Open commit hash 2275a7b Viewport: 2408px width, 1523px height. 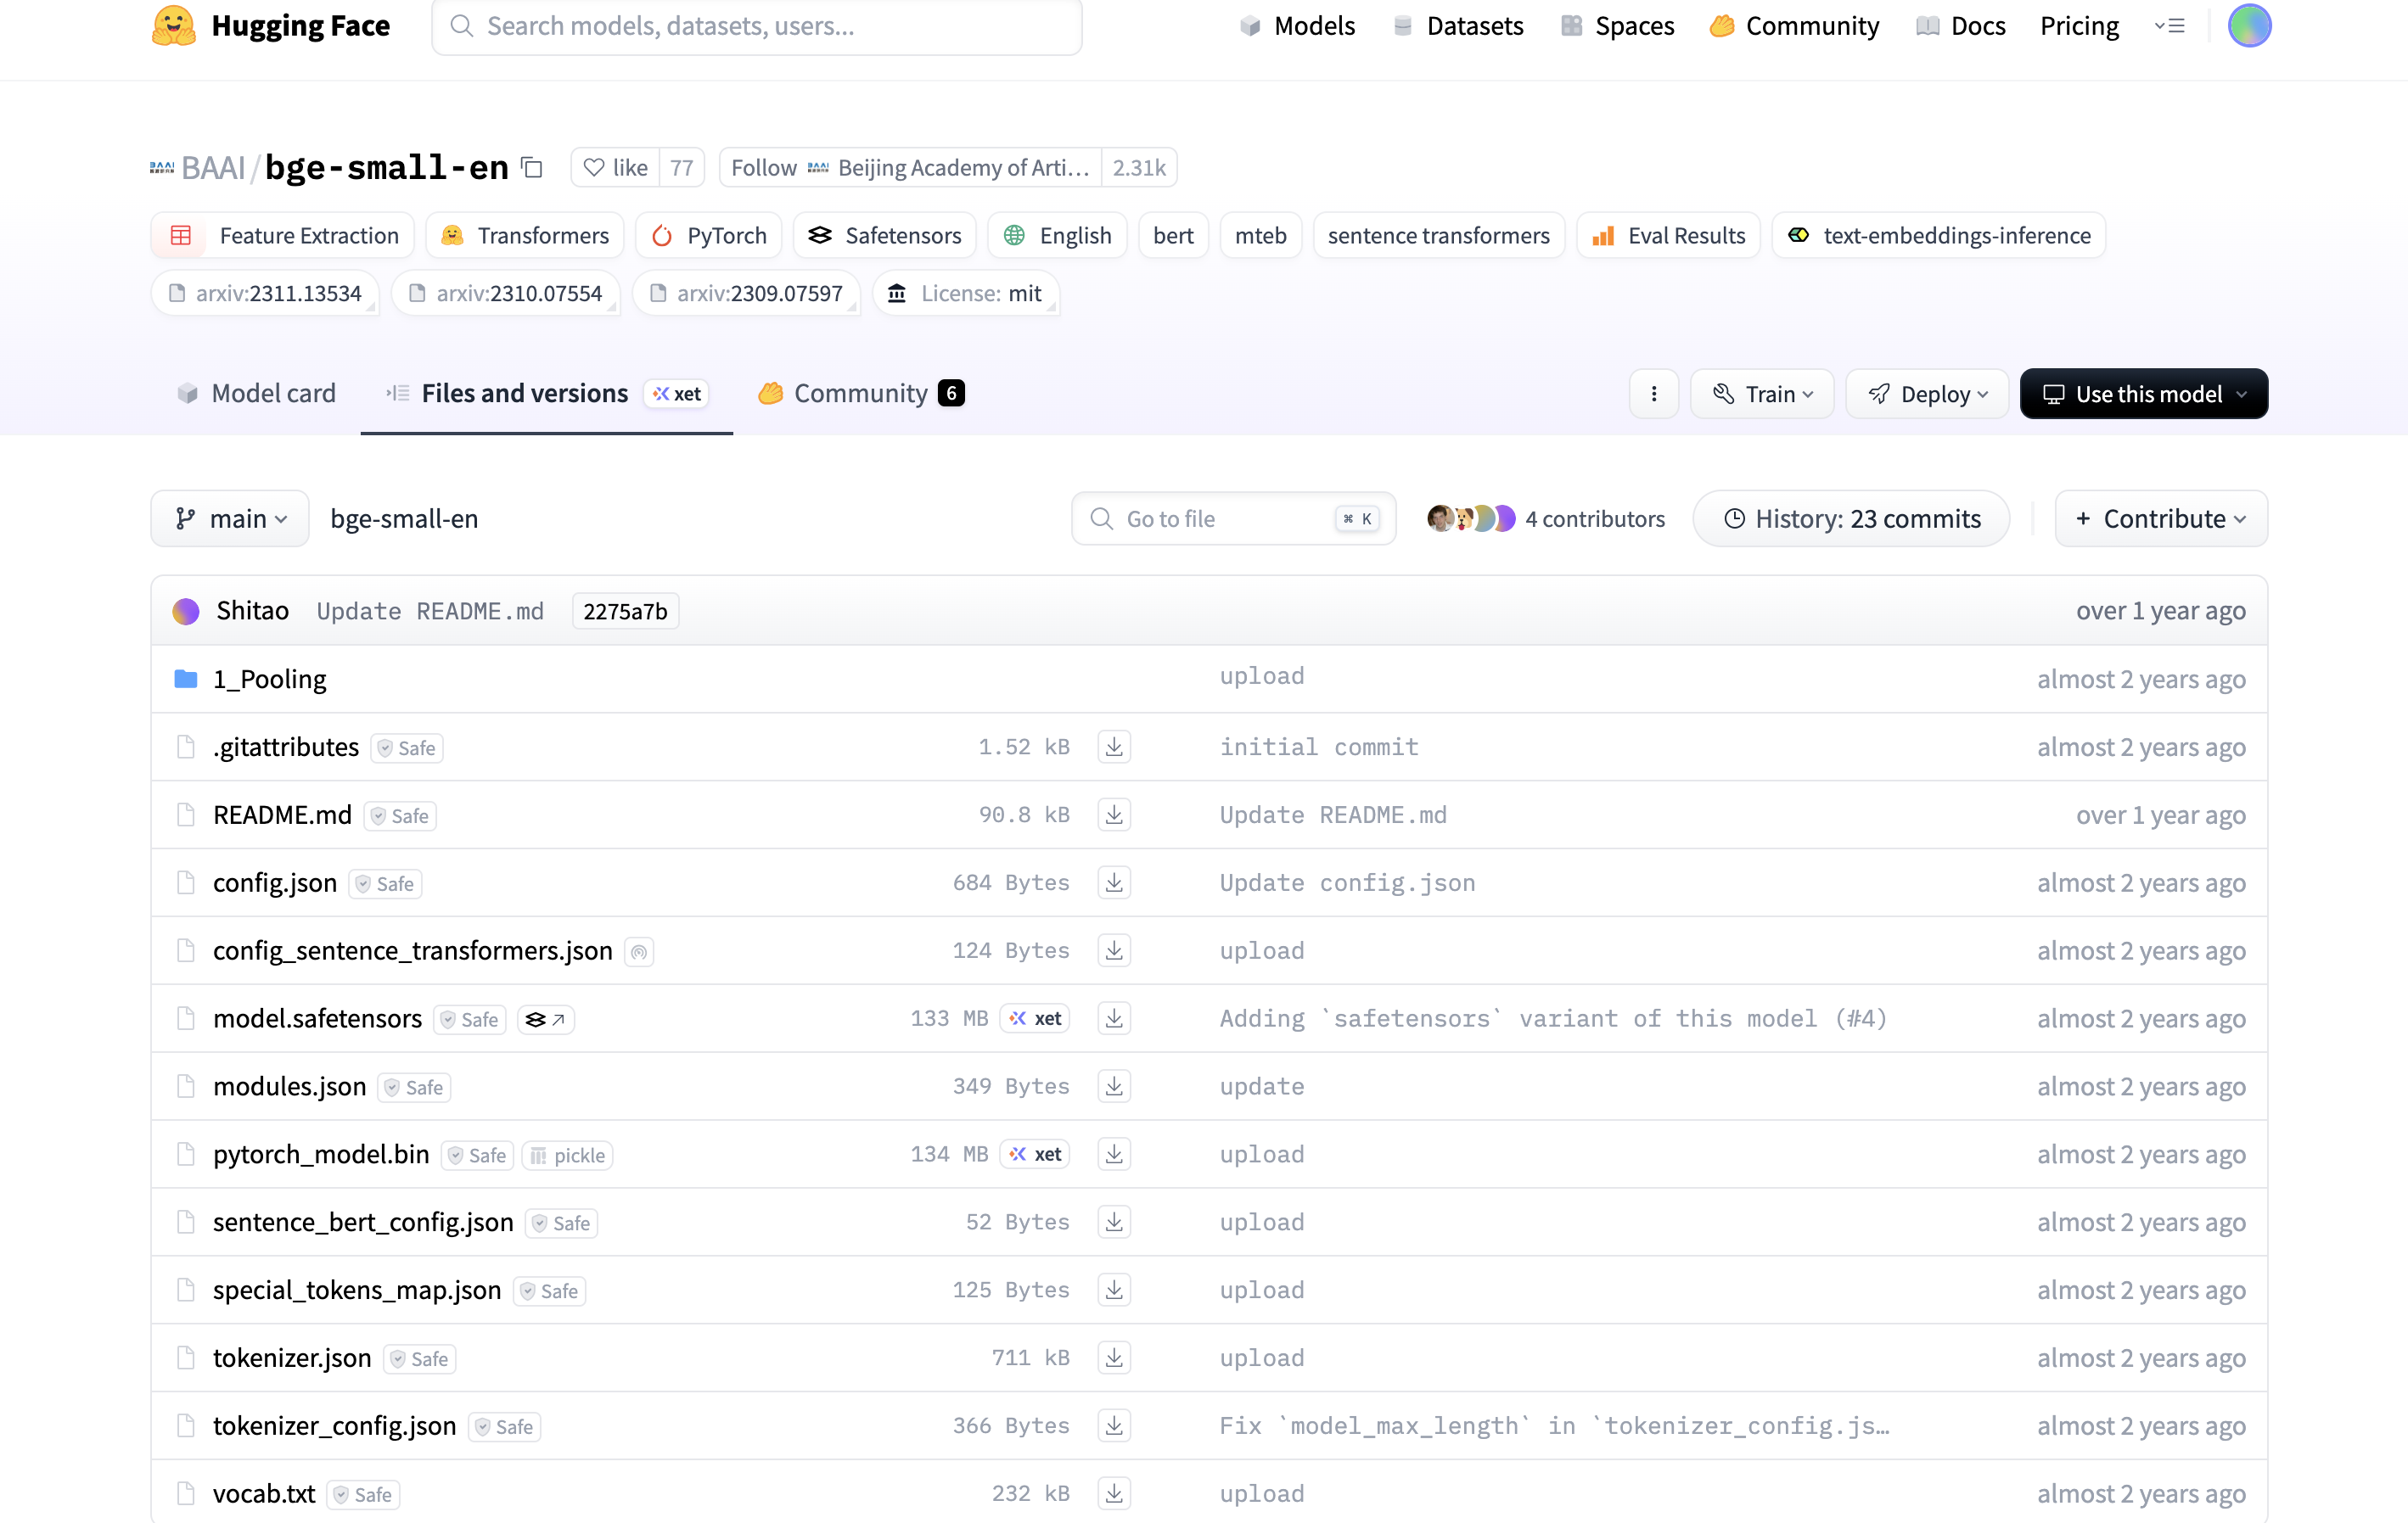coord(625,612)
